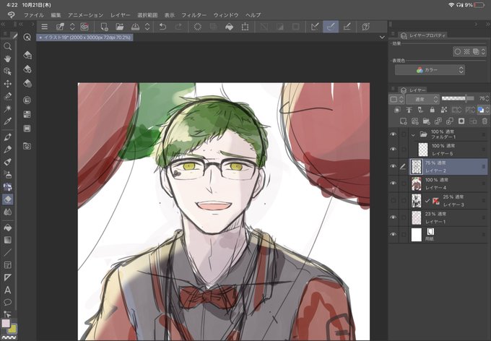Select the Zoom magnifier tool
The width and height of the screenshot is (491, 341).
7,47
